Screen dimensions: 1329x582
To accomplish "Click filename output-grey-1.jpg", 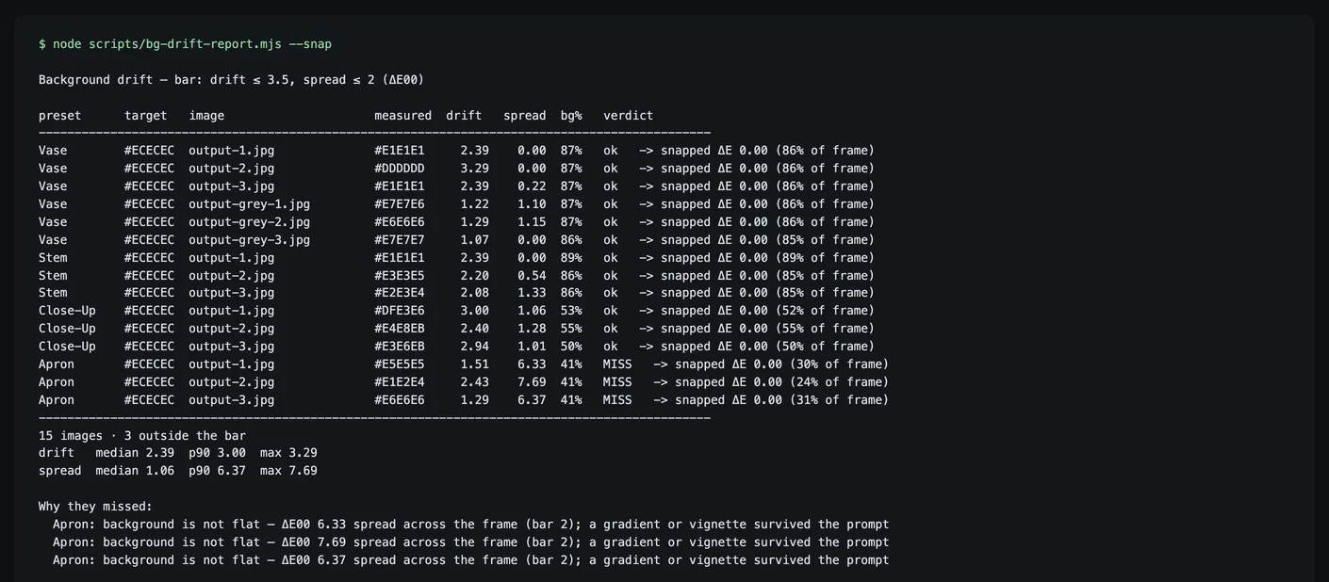I will (x=250, y=204).
